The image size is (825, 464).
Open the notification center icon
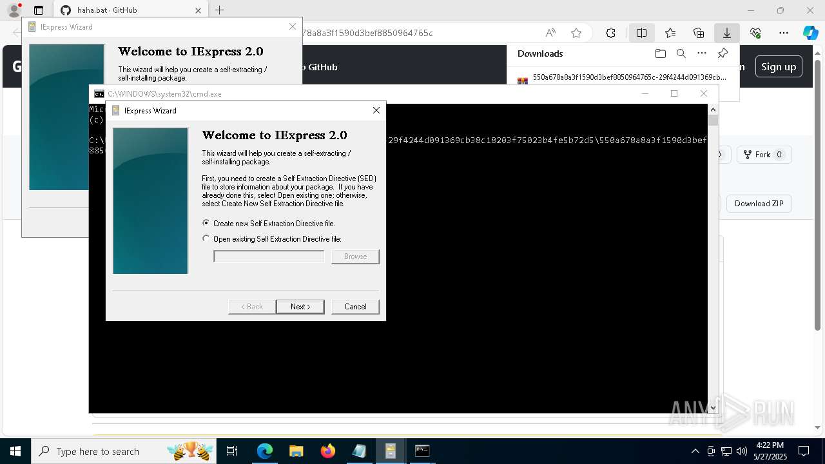tap(804, 451)
